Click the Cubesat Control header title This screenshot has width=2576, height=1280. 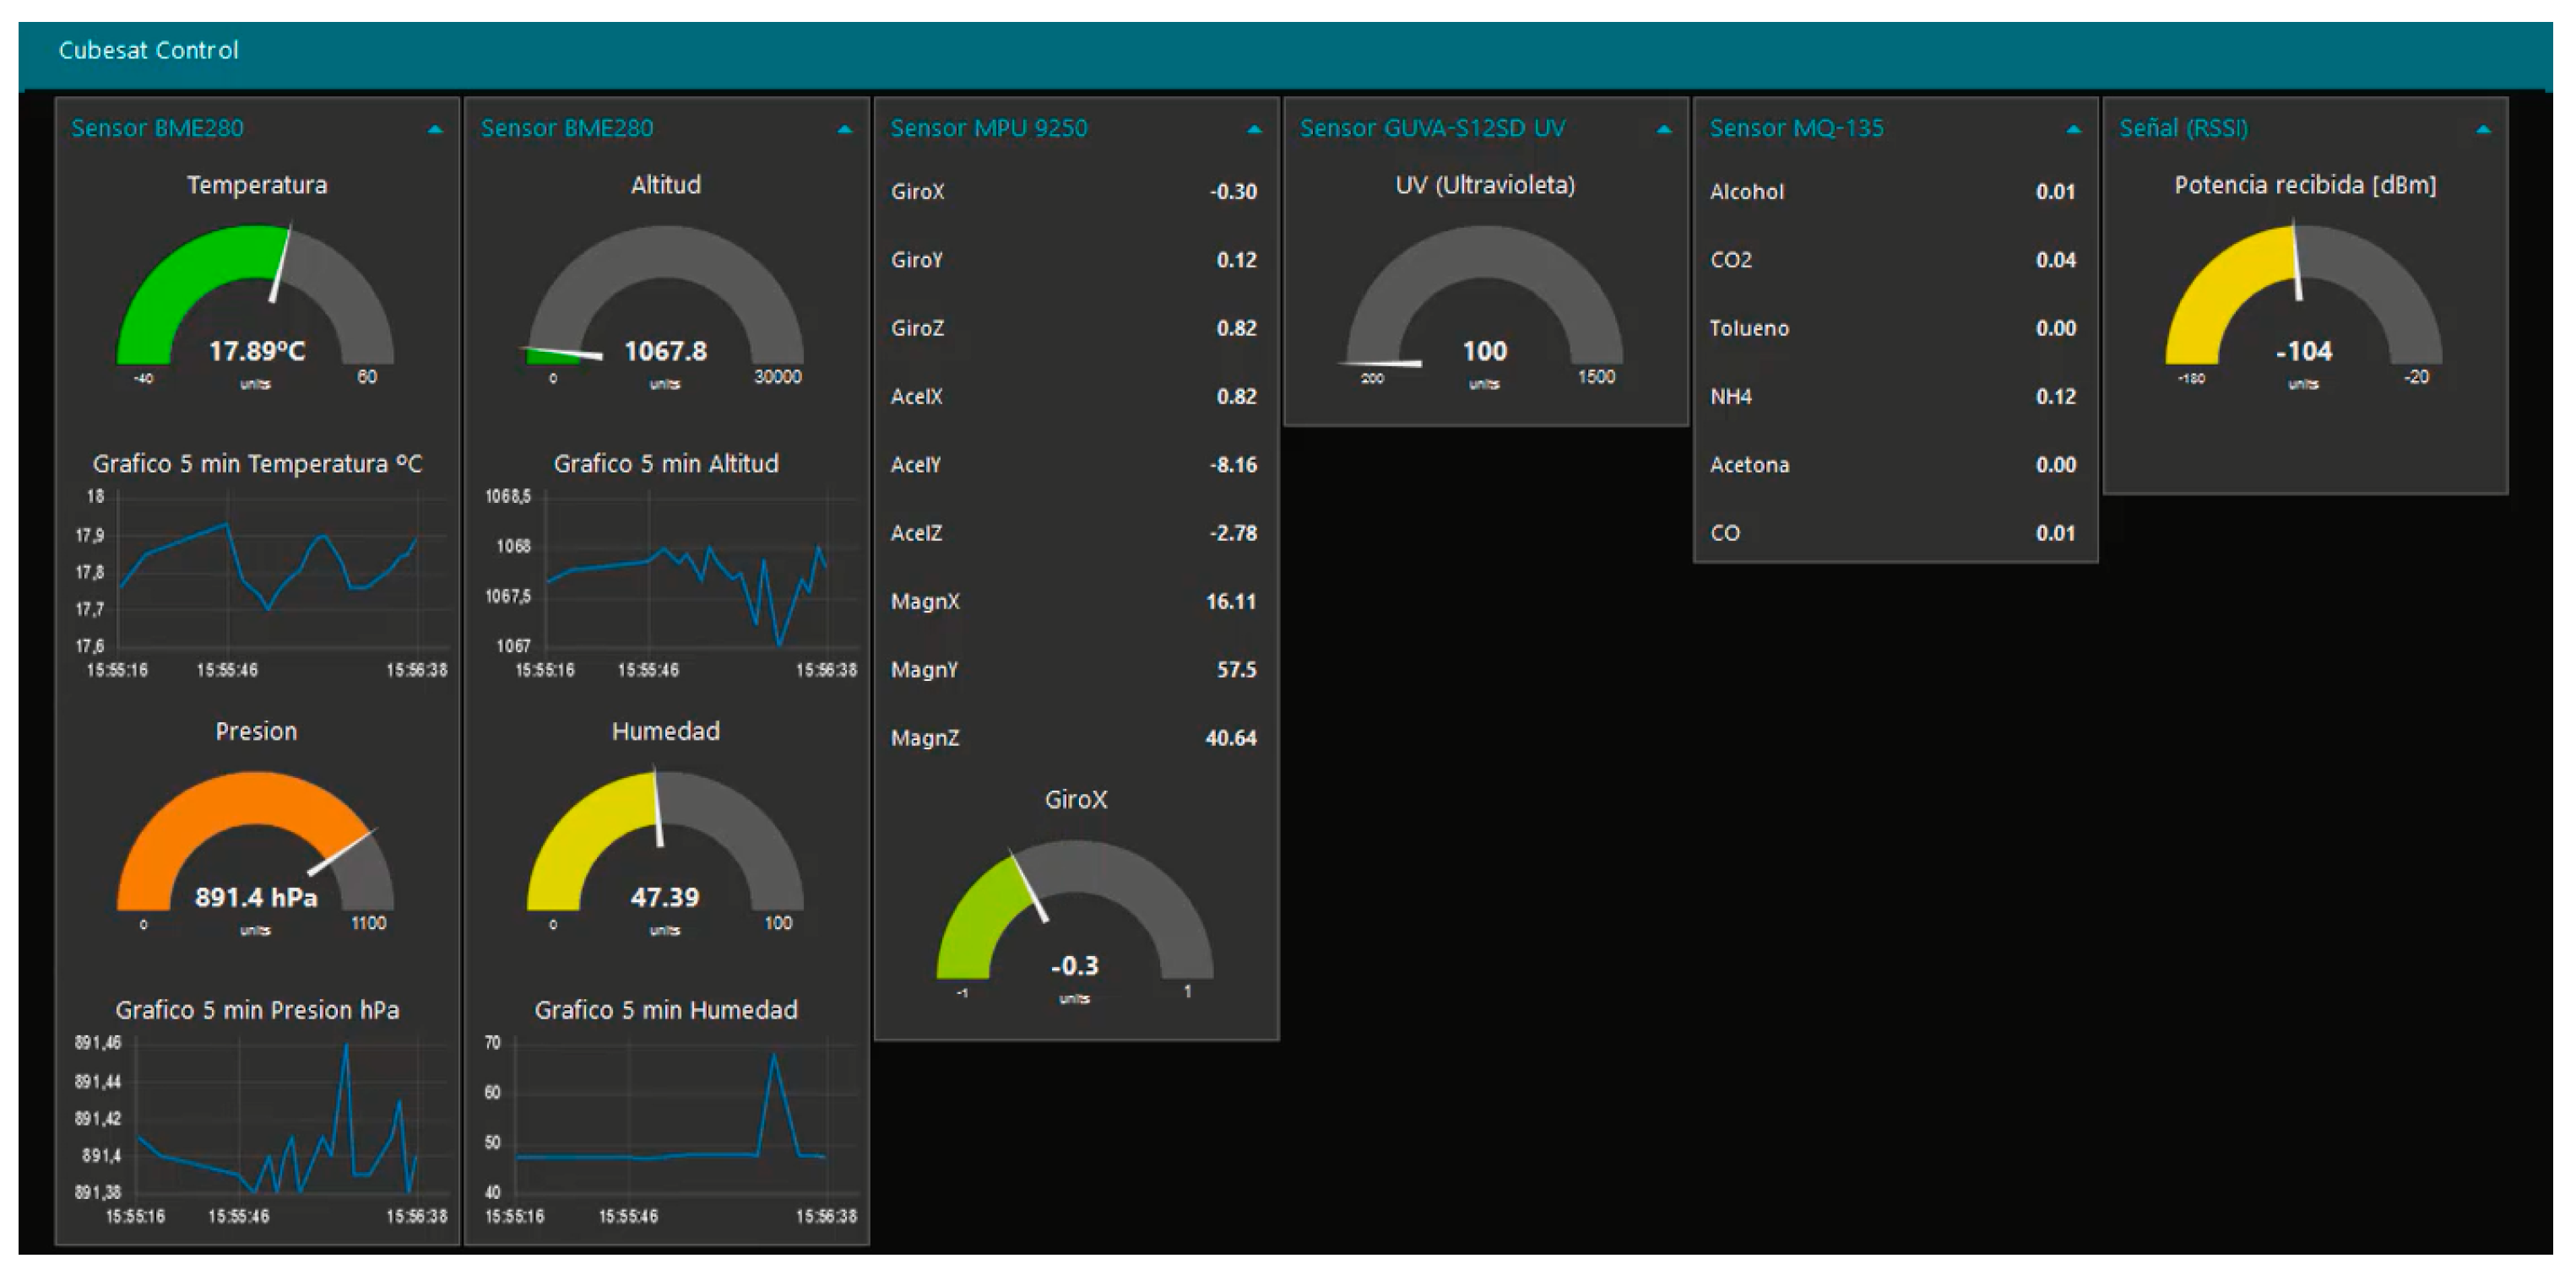click(x=148, y=50)
